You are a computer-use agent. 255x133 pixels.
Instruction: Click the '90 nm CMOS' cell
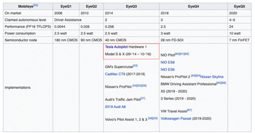91,40
